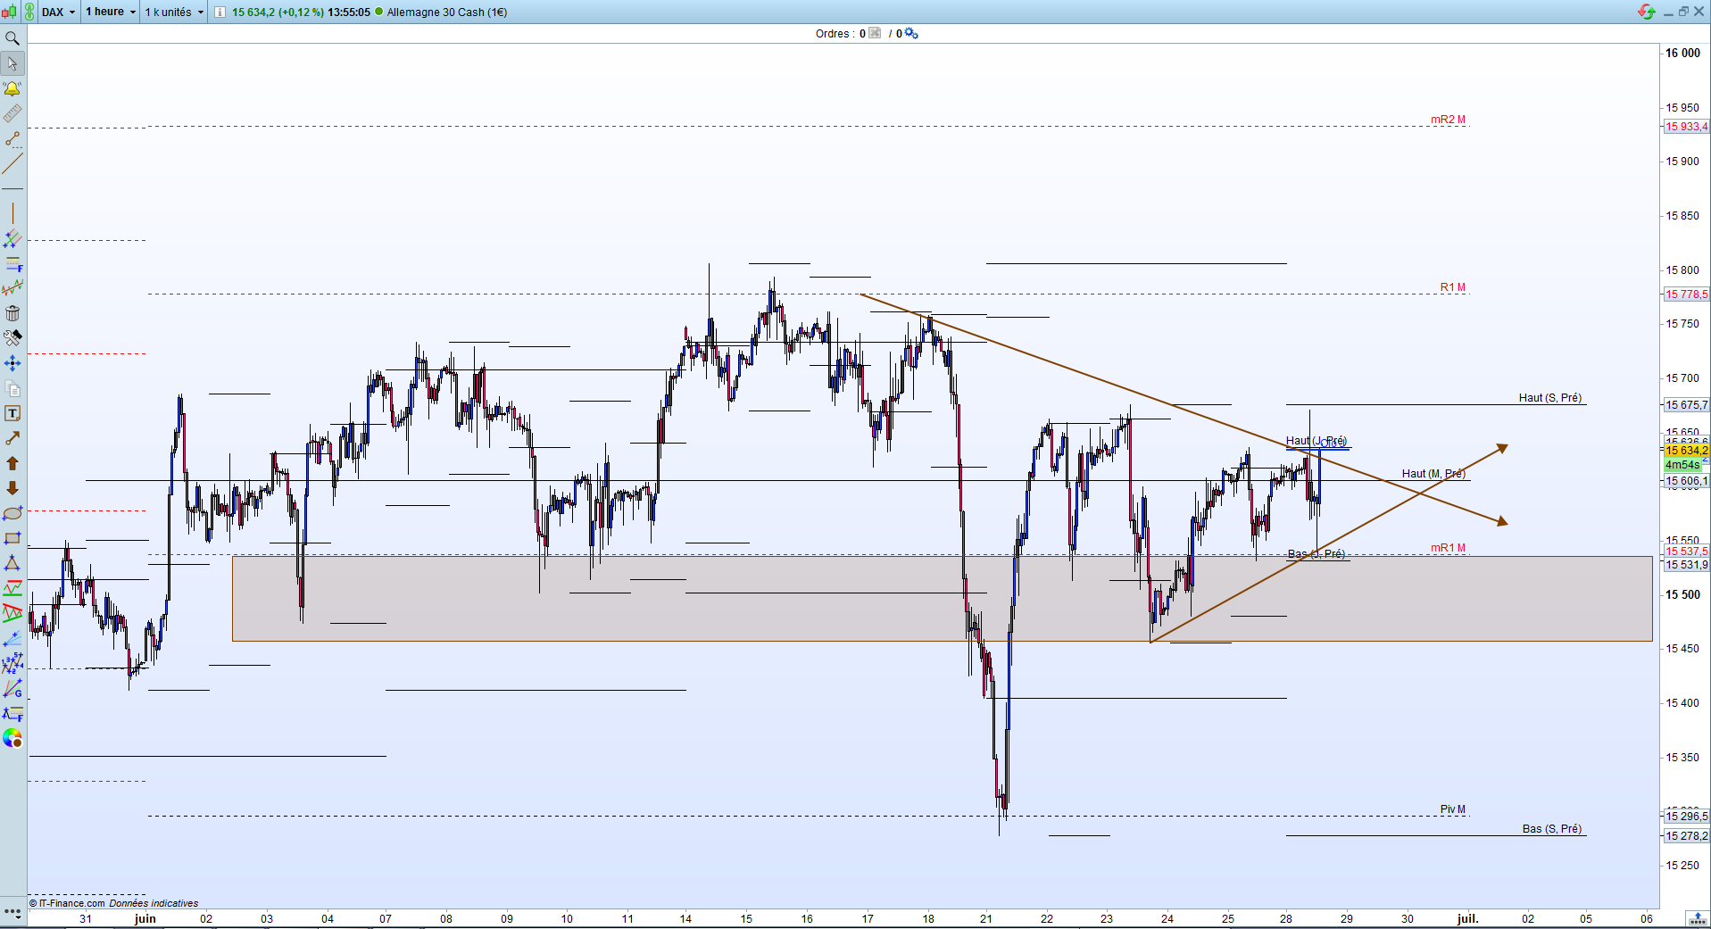Image resolution: width=1711 pixels, height=929 pixels.
Task: Click the 15 778,5 R1 price tag
Action: coord(1686,294)
